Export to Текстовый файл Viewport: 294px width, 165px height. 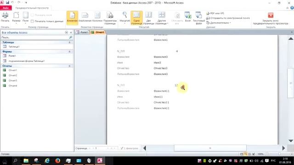coord(199,18)
